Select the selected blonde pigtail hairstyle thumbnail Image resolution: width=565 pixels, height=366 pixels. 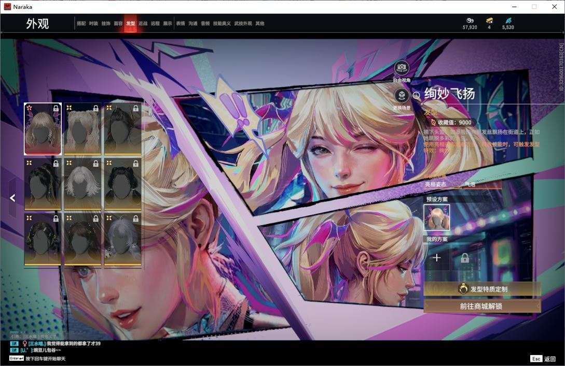point(43,129)
